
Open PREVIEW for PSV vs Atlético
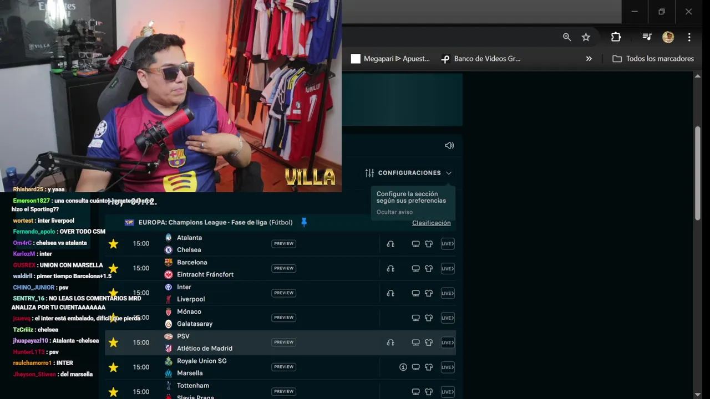[x=283, y=342]
